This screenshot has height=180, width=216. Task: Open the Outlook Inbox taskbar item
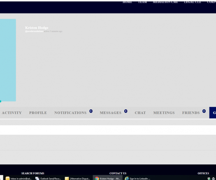(x=19, y=178)
